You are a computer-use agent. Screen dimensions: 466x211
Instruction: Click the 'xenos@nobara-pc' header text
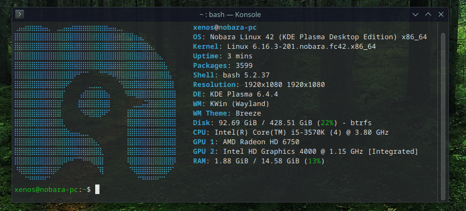tap(224, 28)
